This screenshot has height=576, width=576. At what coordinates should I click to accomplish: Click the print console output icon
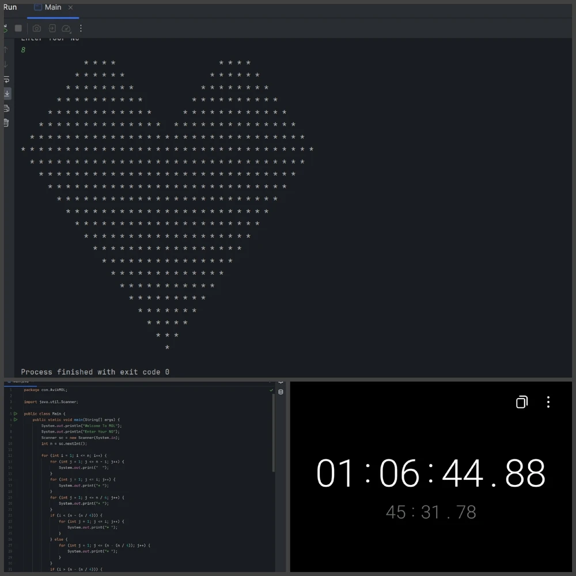tap(6, 108)
